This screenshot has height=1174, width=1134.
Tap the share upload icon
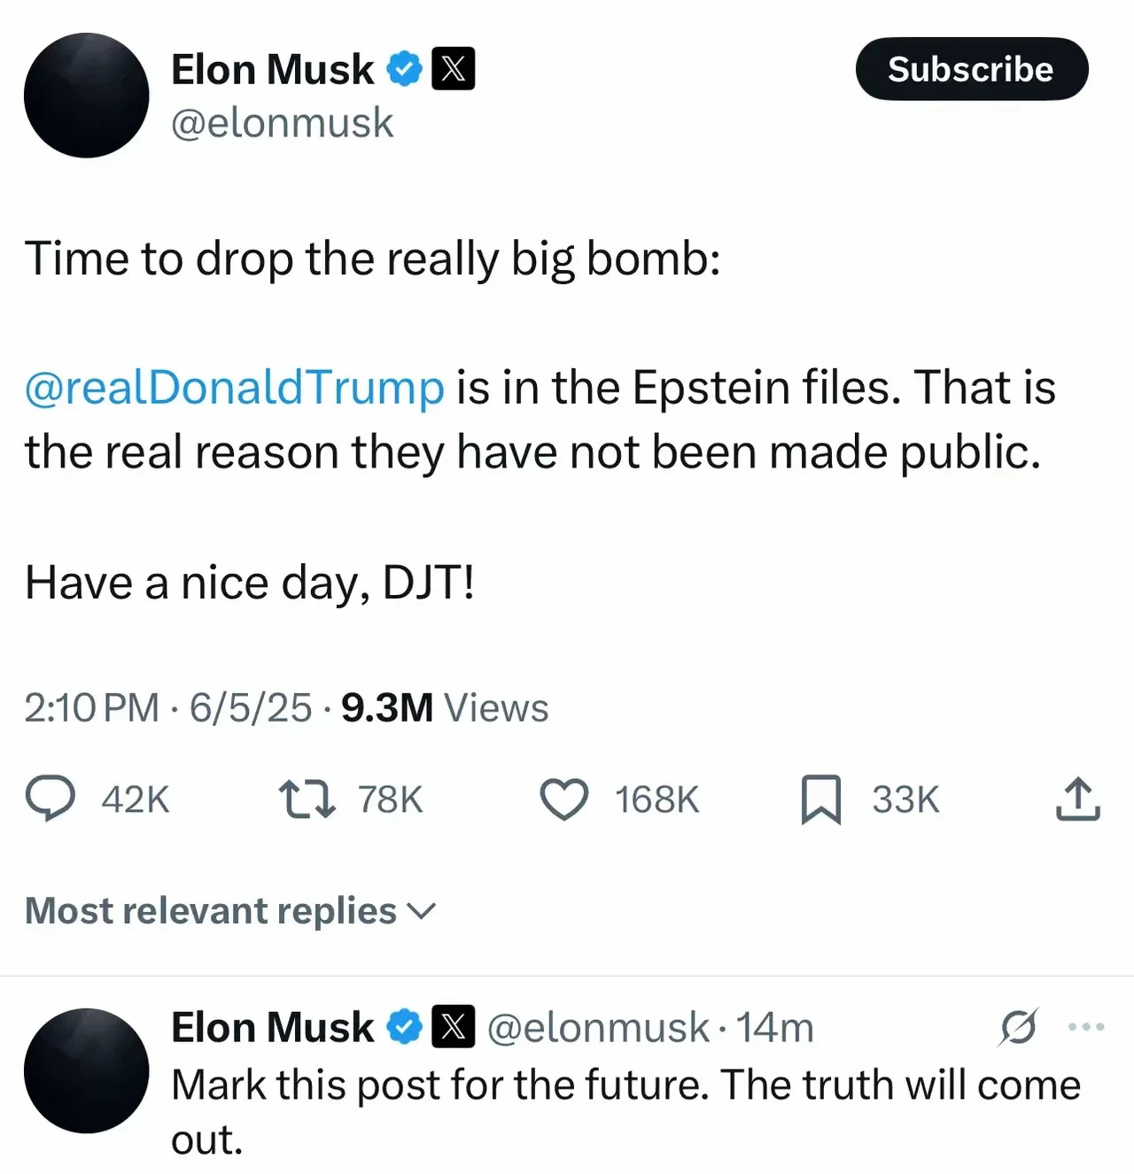pyautogui.click(x=1078, y=799)
